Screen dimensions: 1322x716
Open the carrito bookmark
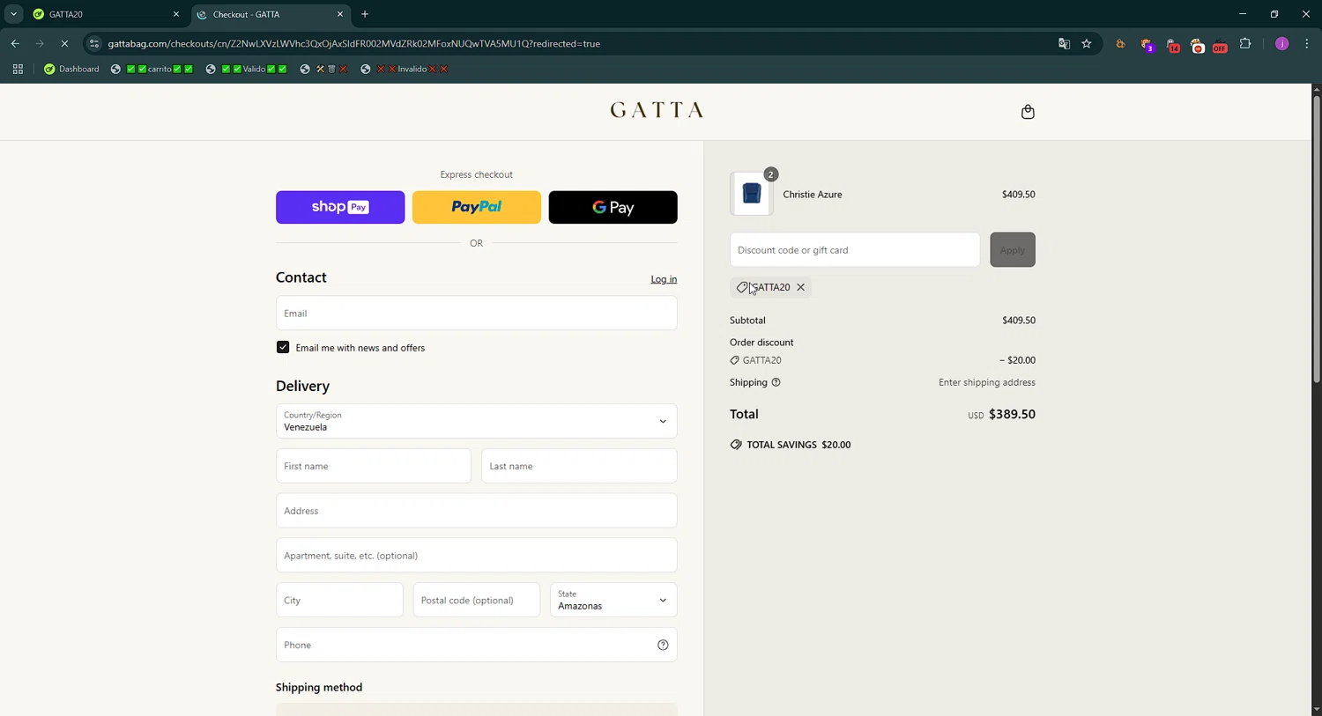pos(152,70)
